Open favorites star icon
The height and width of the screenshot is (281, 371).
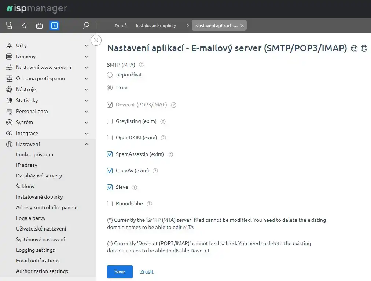tap(24, 26)
